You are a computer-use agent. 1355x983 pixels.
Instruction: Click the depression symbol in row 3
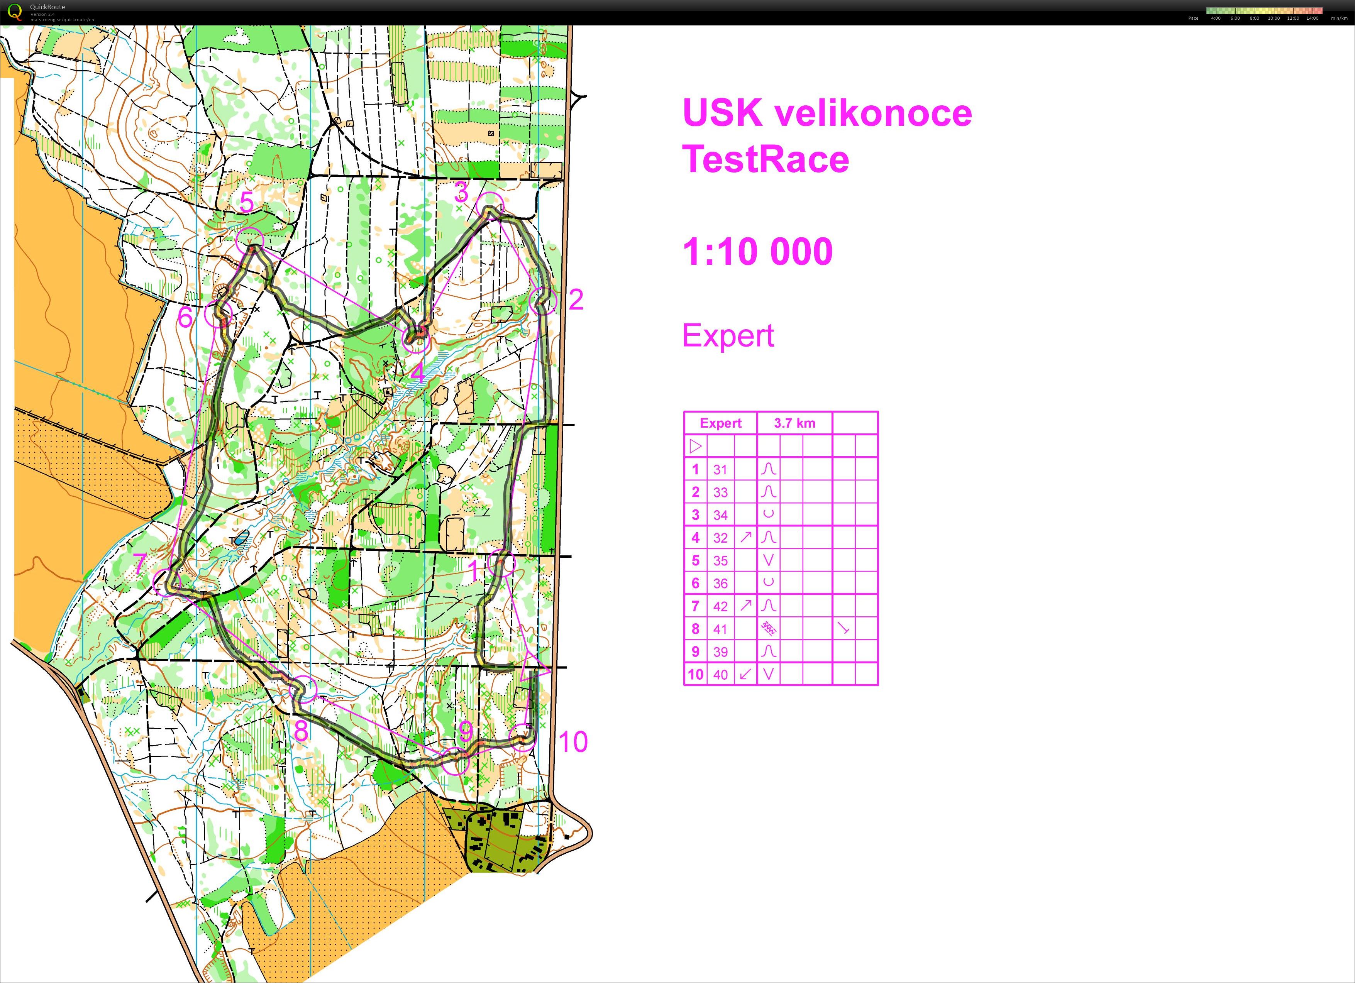(x=768, y=514)
